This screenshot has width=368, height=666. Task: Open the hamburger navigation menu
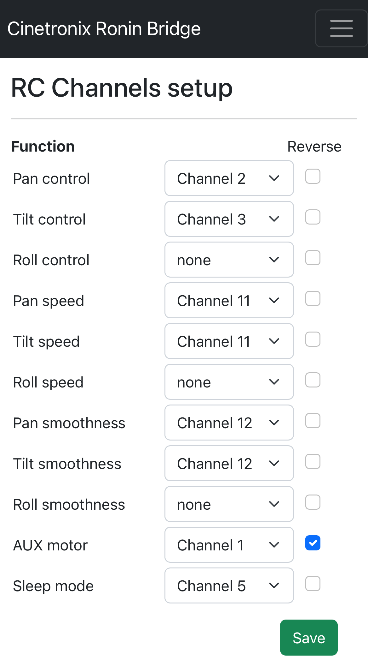(341, 28)
